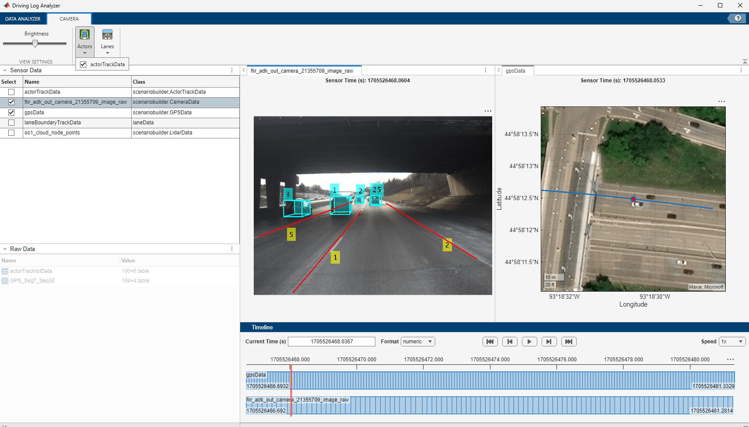The width and height of the screenshot is (749, 427).
Task: Click the Maxar, Microsoft attribution label
Action: [x=706, y=287]
